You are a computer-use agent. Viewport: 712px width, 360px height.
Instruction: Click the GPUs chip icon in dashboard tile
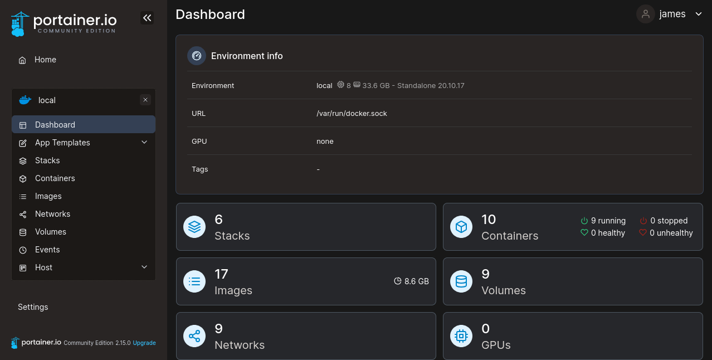pos(461,336)
